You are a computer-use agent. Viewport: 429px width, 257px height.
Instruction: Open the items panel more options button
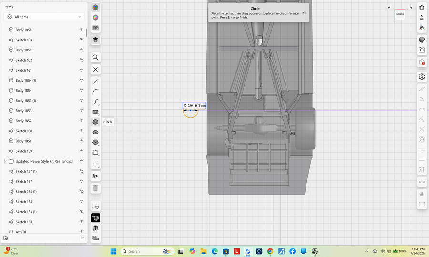(82, 238)
